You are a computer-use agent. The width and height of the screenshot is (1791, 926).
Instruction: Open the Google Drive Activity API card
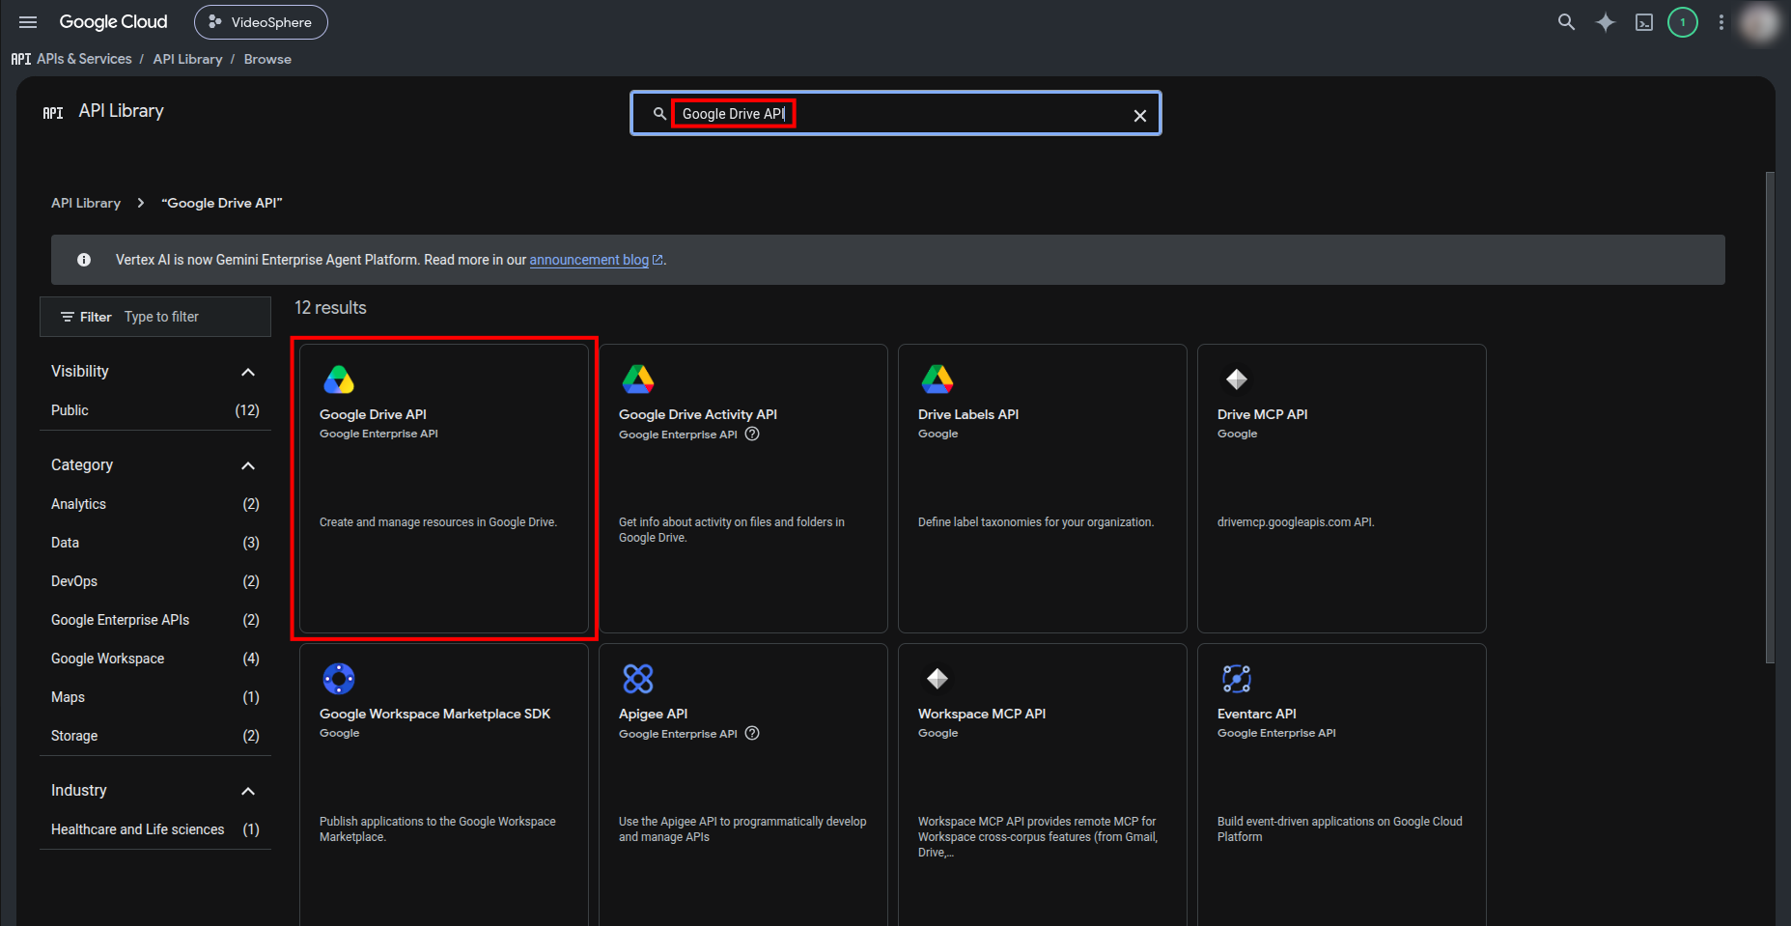pyautogui.click(x=743, y=489)
